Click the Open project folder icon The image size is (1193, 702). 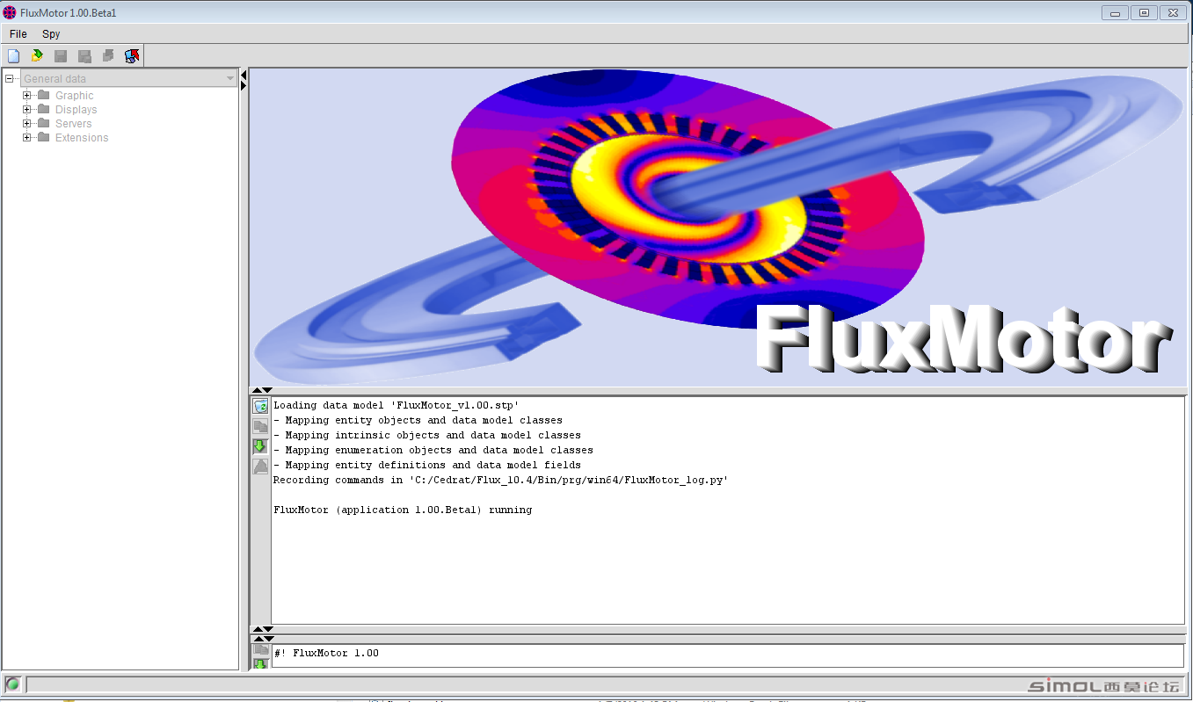(x=37, y=56)
